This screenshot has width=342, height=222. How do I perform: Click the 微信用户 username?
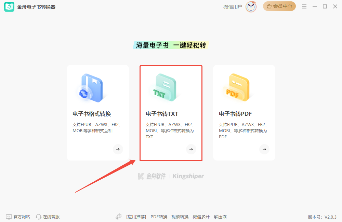click(233, 7)
